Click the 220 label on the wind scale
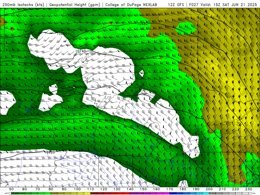 point(235,189)
